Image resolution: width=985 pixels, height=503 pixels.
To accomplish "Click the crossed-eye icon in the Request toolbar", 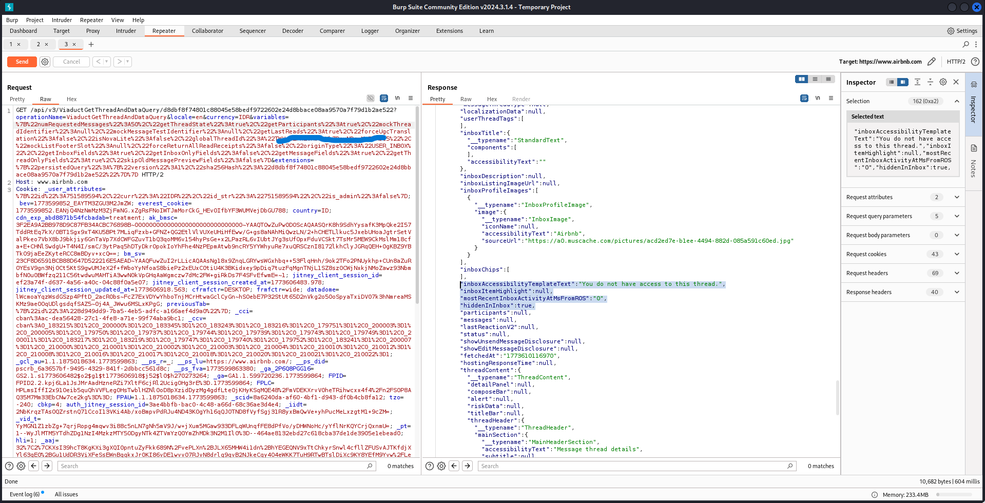I will click(371, 98).
